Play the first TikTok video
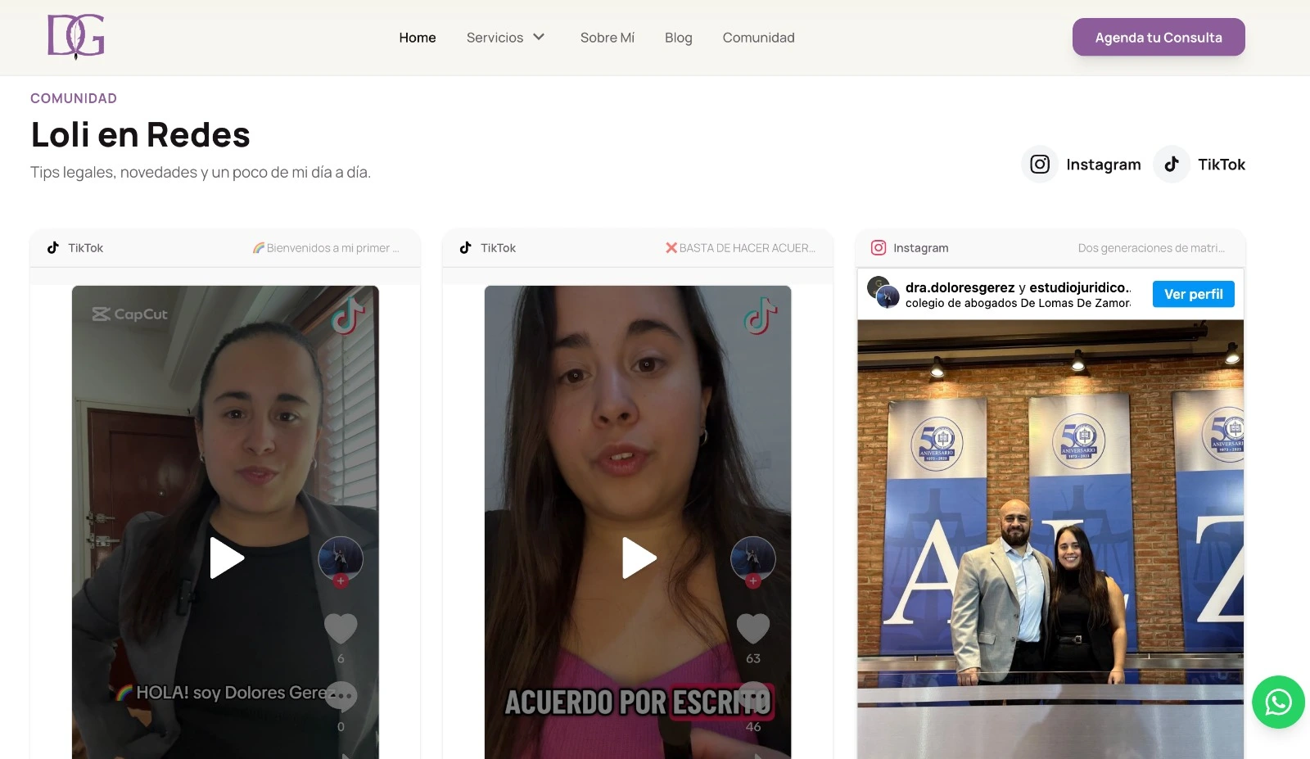1310x759 pixels. pyautogui.click(x=226, y=558)
